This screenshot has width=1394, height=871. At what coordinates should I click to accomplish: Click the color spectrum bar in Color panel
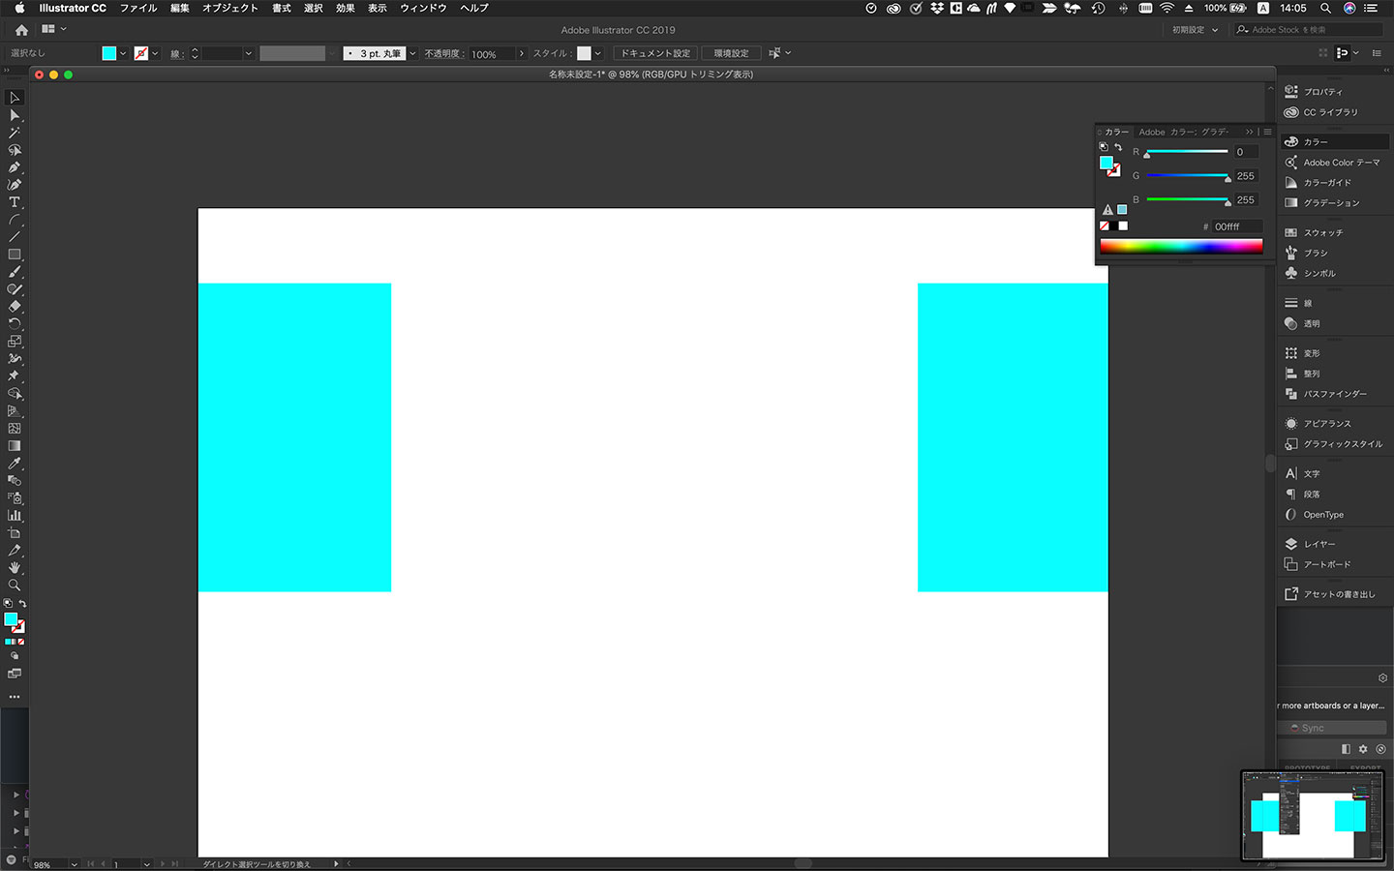coord(1181,246)
